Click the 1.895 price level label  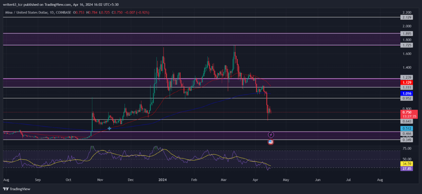[x=406, y=34]
